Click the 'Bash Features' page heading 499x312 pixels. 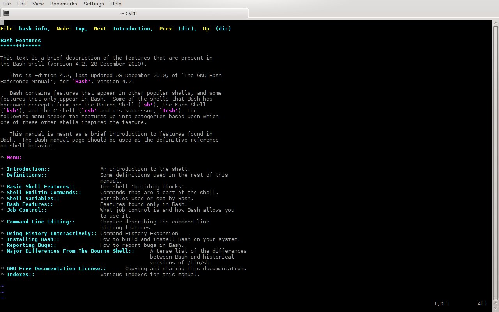(x=21, y=40)
